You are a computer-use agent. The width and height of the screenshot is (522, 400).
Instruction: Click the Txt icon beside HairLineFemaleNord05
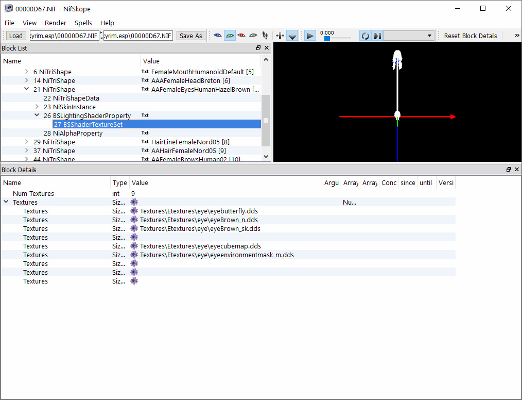(x=145, y=141)
